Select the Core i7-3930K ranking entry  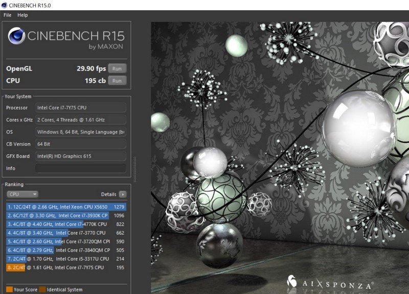tap(66, 215)
